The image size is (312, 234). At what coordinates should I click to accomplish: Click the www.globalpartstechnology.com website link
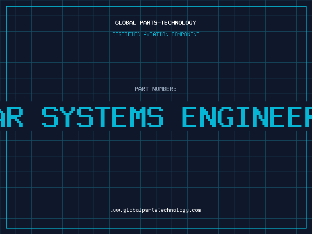click(x=156, y=210)
